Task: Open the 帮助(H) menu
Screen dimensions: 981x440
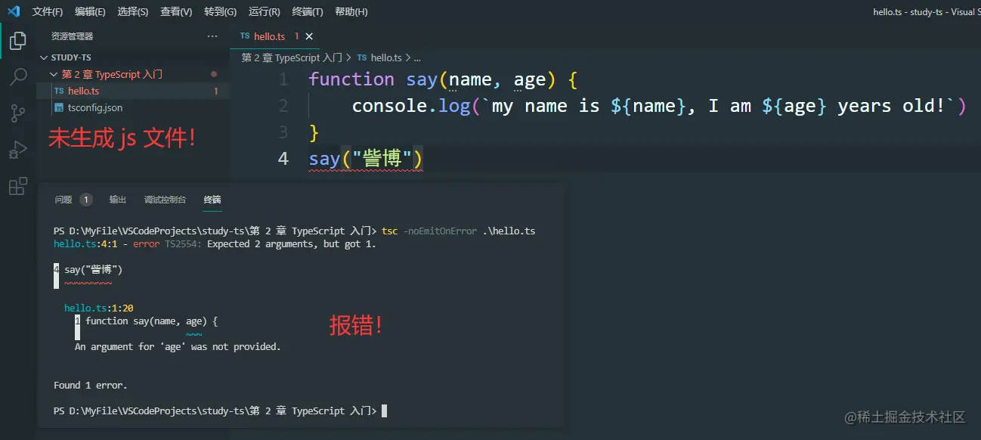Action: click(351, 11)
